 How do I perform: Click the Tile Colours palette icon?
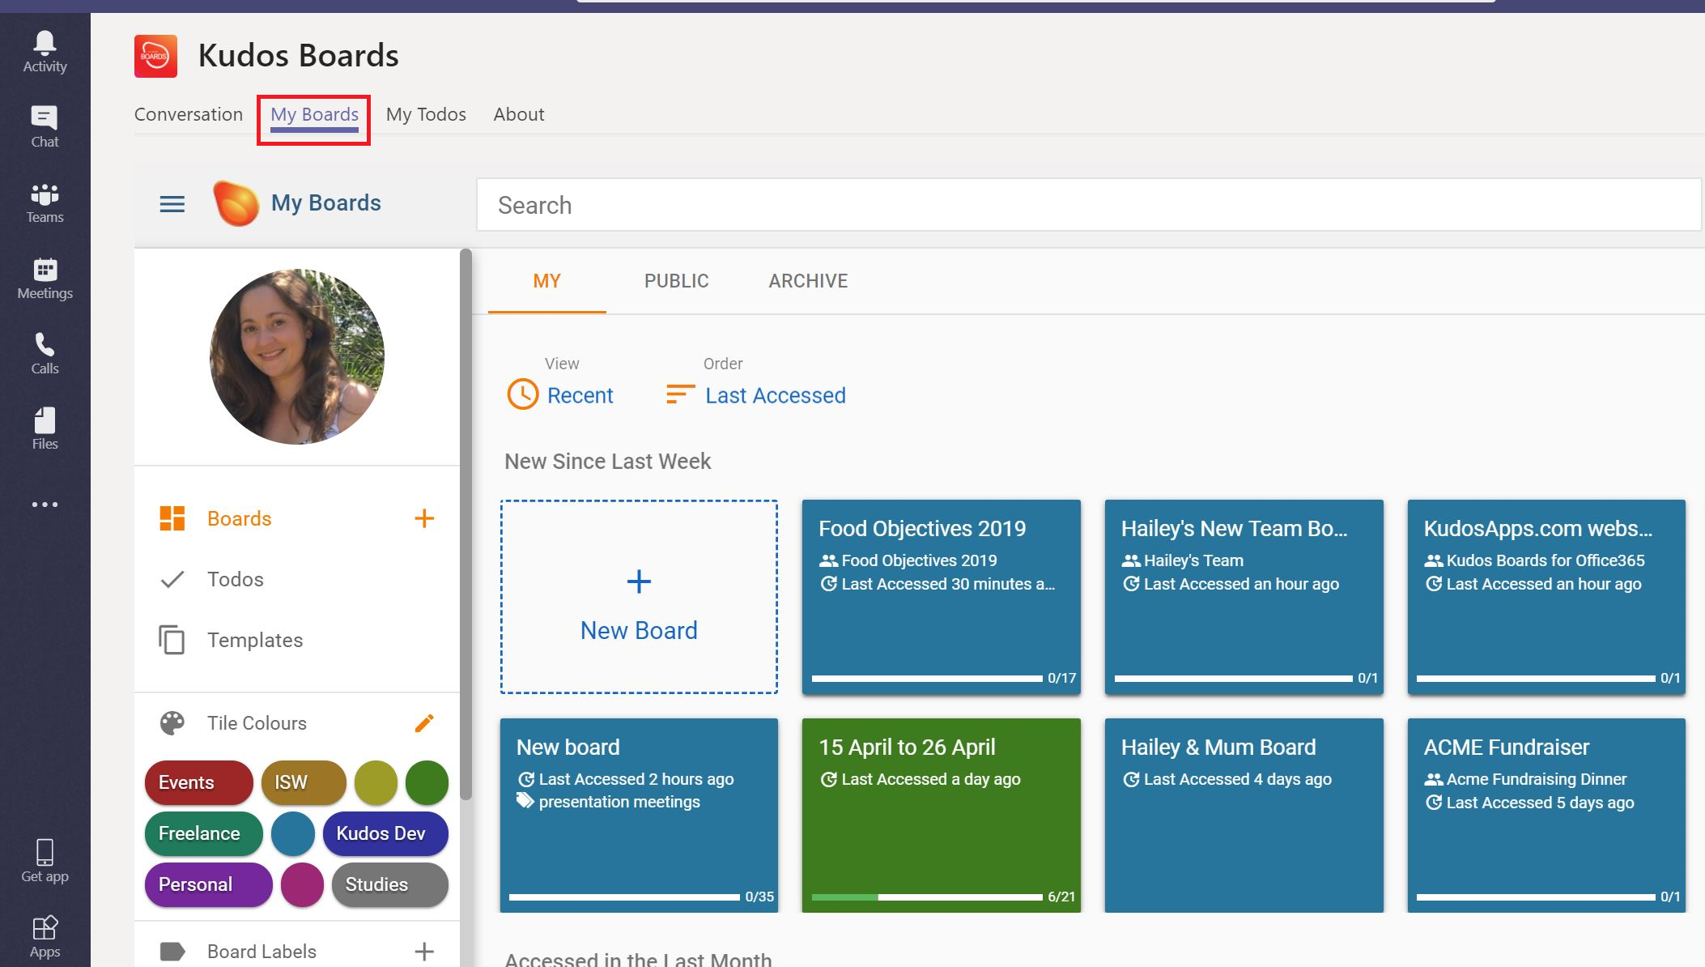coord(172,723)
